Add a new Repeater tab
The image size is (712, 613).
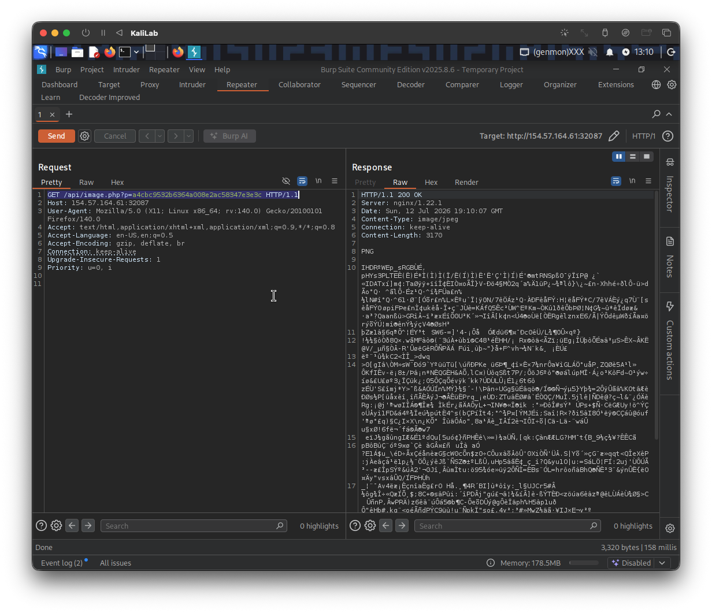69,114
